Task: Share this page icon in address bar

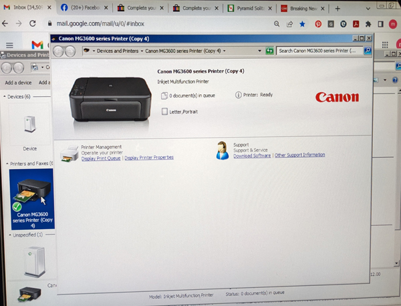Action: pos(289,24)
